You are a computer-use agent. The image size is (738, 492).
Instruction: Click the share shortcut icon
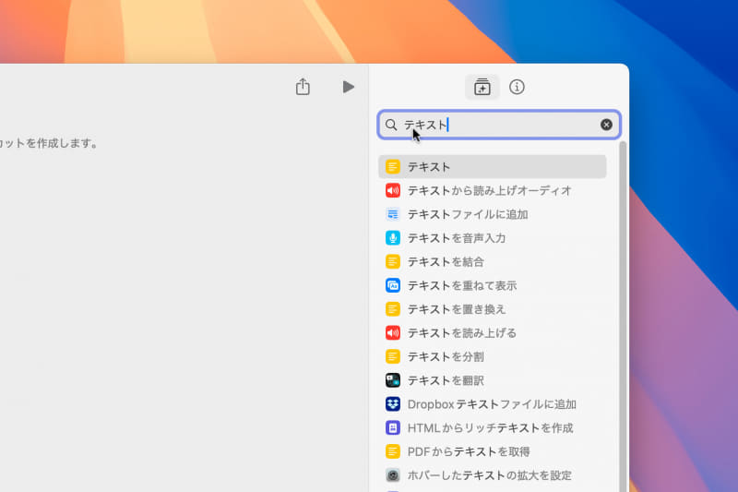coord(303,87)
